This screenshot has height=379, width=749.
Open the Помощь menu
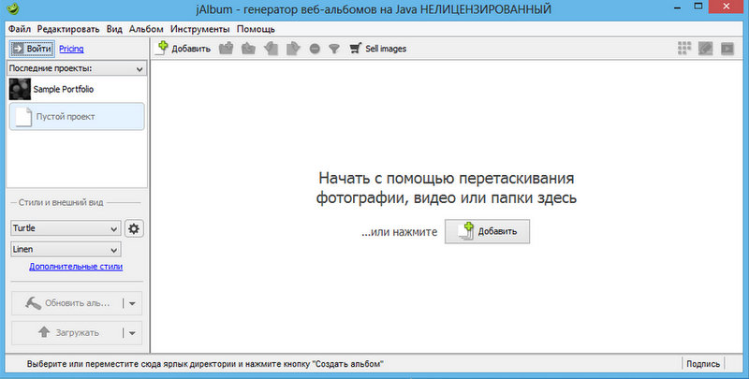256,29
